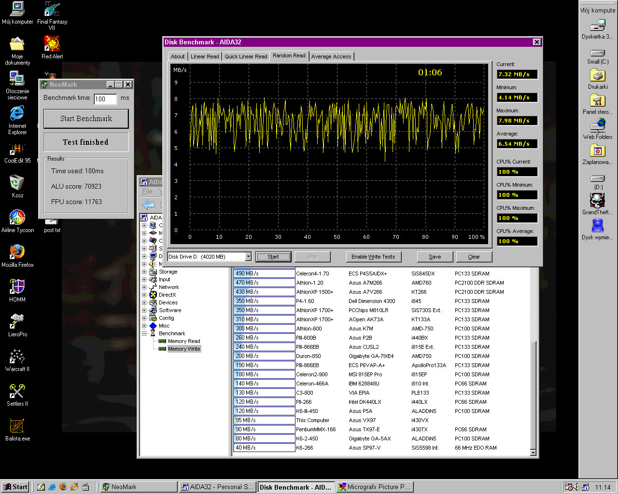Collapse the Benchmark tree node
This screenshot has width=618, height=494.
pyautogui.click(x=144, y=333)
